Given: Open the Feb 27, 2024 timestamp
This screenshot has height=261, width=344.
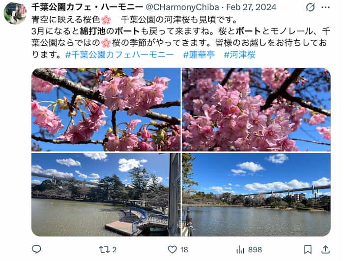Looking at the screenshot, I should [x=251, y=7].
